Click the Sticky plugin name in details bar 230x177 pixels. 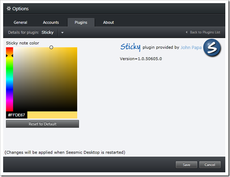coord(47,33)
